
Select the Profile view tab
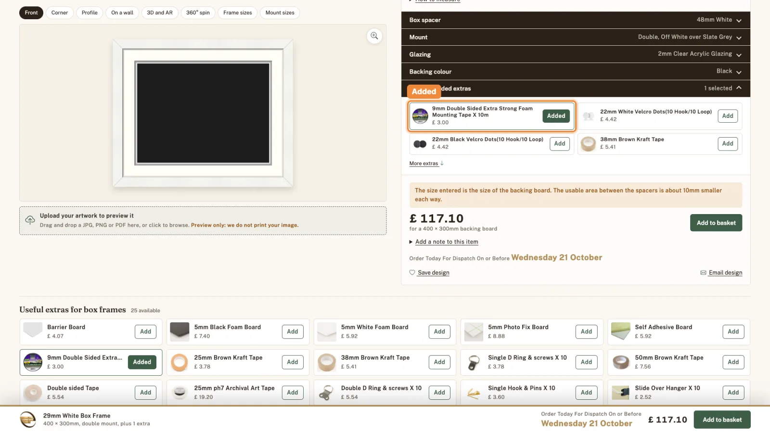[90, 13]
